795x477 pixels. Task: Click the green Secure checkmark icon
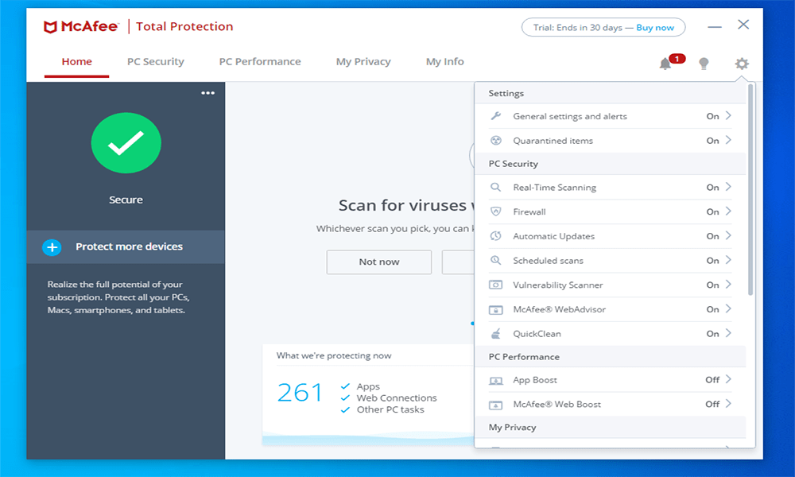point(126,143)
